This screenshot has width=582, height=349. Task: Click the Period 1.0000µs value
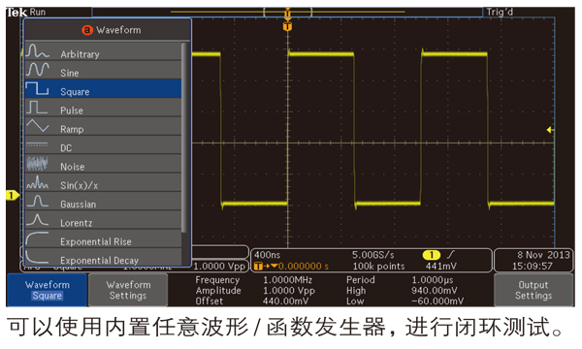click(x=433, y=280)
